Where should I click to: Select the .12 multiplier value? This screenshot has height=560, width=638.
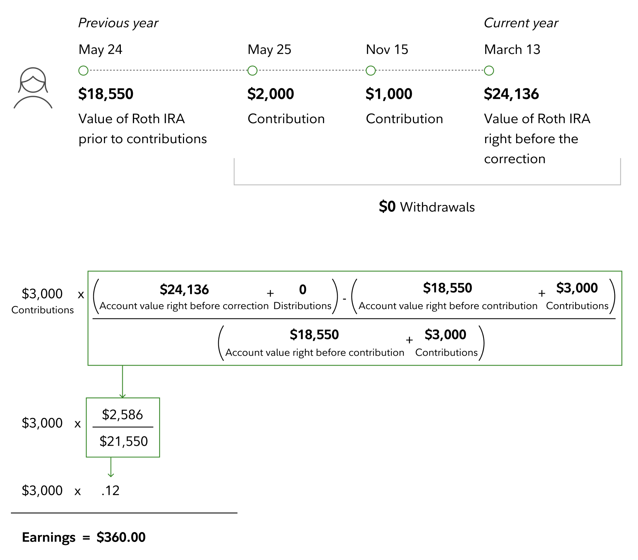point(110,490)
